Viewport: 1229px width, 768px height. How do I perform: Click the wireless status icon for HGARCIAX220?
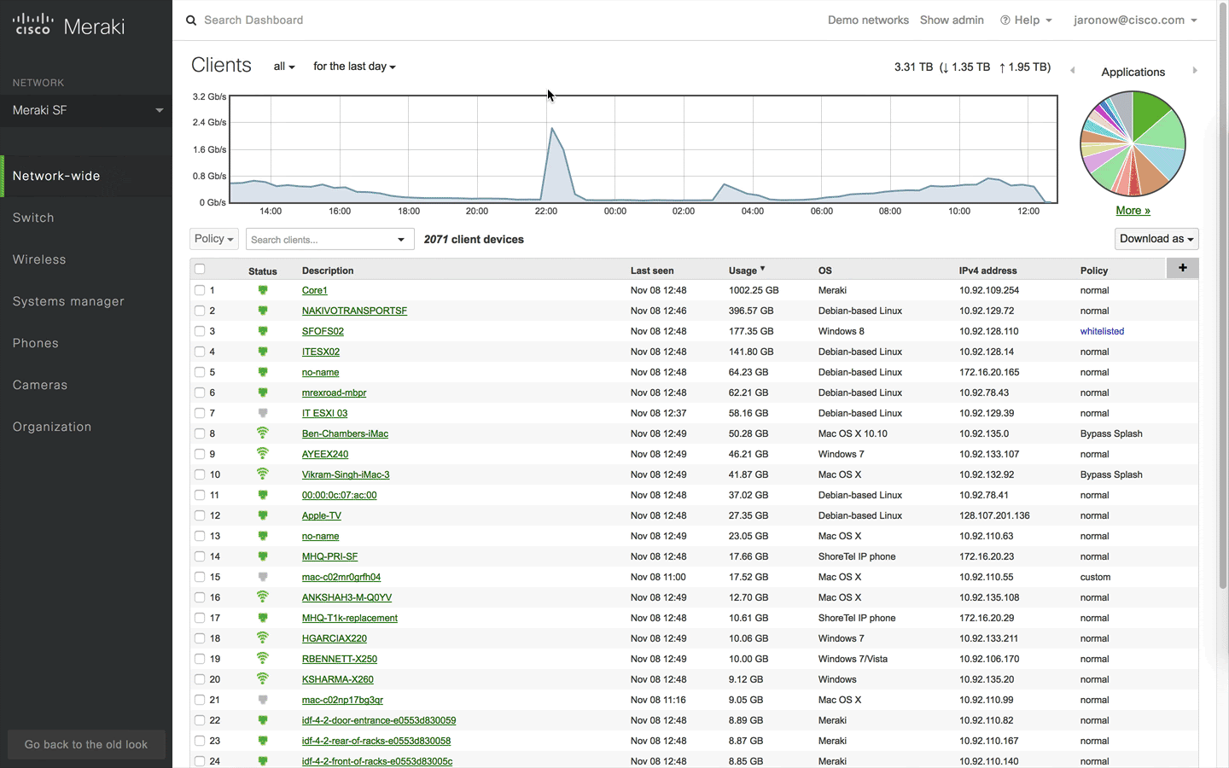(263, 637)
